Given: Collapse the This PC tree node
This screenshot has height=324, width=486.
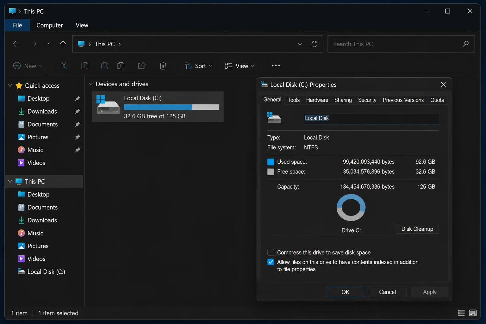Looking at the screenshot, I should pos(10,182).
